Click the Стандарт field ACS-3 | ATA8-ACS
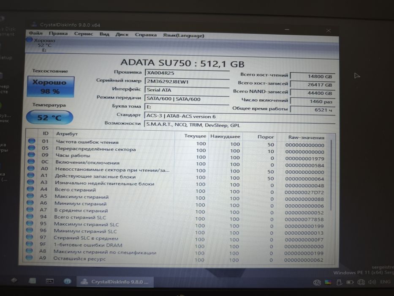The width and height of the screenshot is (394, 296). tap(240, 116)
